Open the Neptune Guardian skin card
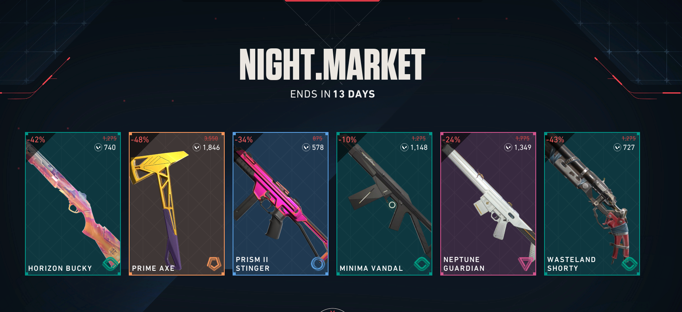This screenshot has width=682, height=312. [488, 204]
